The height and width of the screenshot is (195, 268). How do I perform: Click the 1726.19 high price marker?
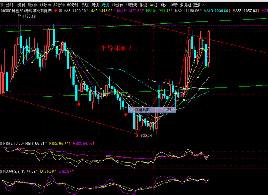pyautogui.click(x=29, y=16)
